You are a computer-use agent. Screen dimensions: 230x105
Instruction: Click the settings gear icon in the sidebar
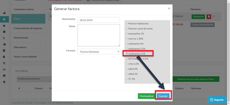4,82
